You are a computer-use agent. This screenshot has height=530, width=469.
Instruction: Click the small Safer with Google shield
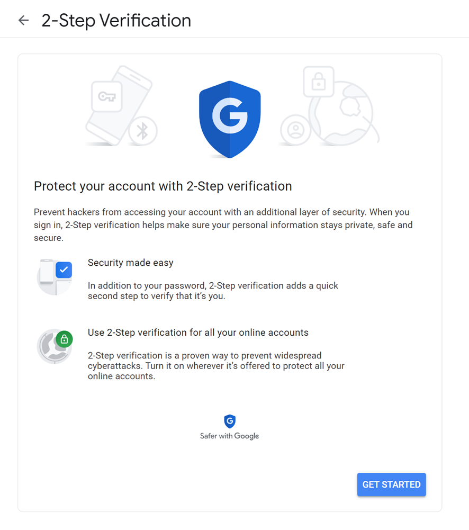[229, 421]
